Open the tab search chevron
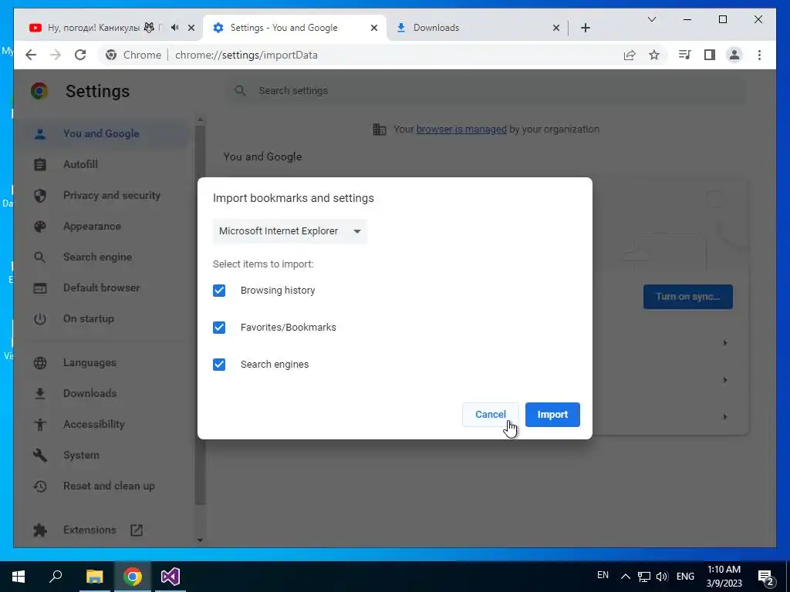790x592 pixels. pyautogui.click(x=651, y=19)
